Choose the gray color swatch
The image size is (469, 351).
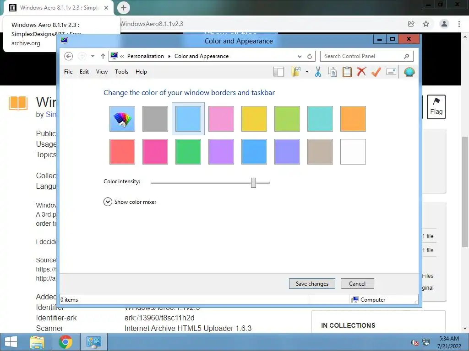155,119
